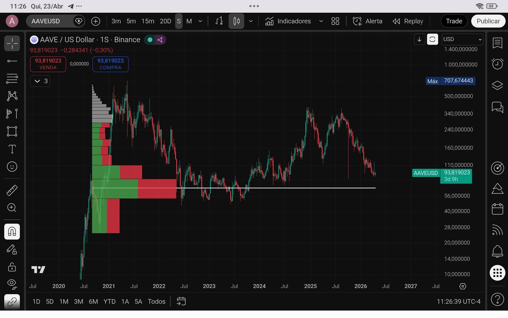Create an Alerta
508x318 pixels.
click(367, 21)
